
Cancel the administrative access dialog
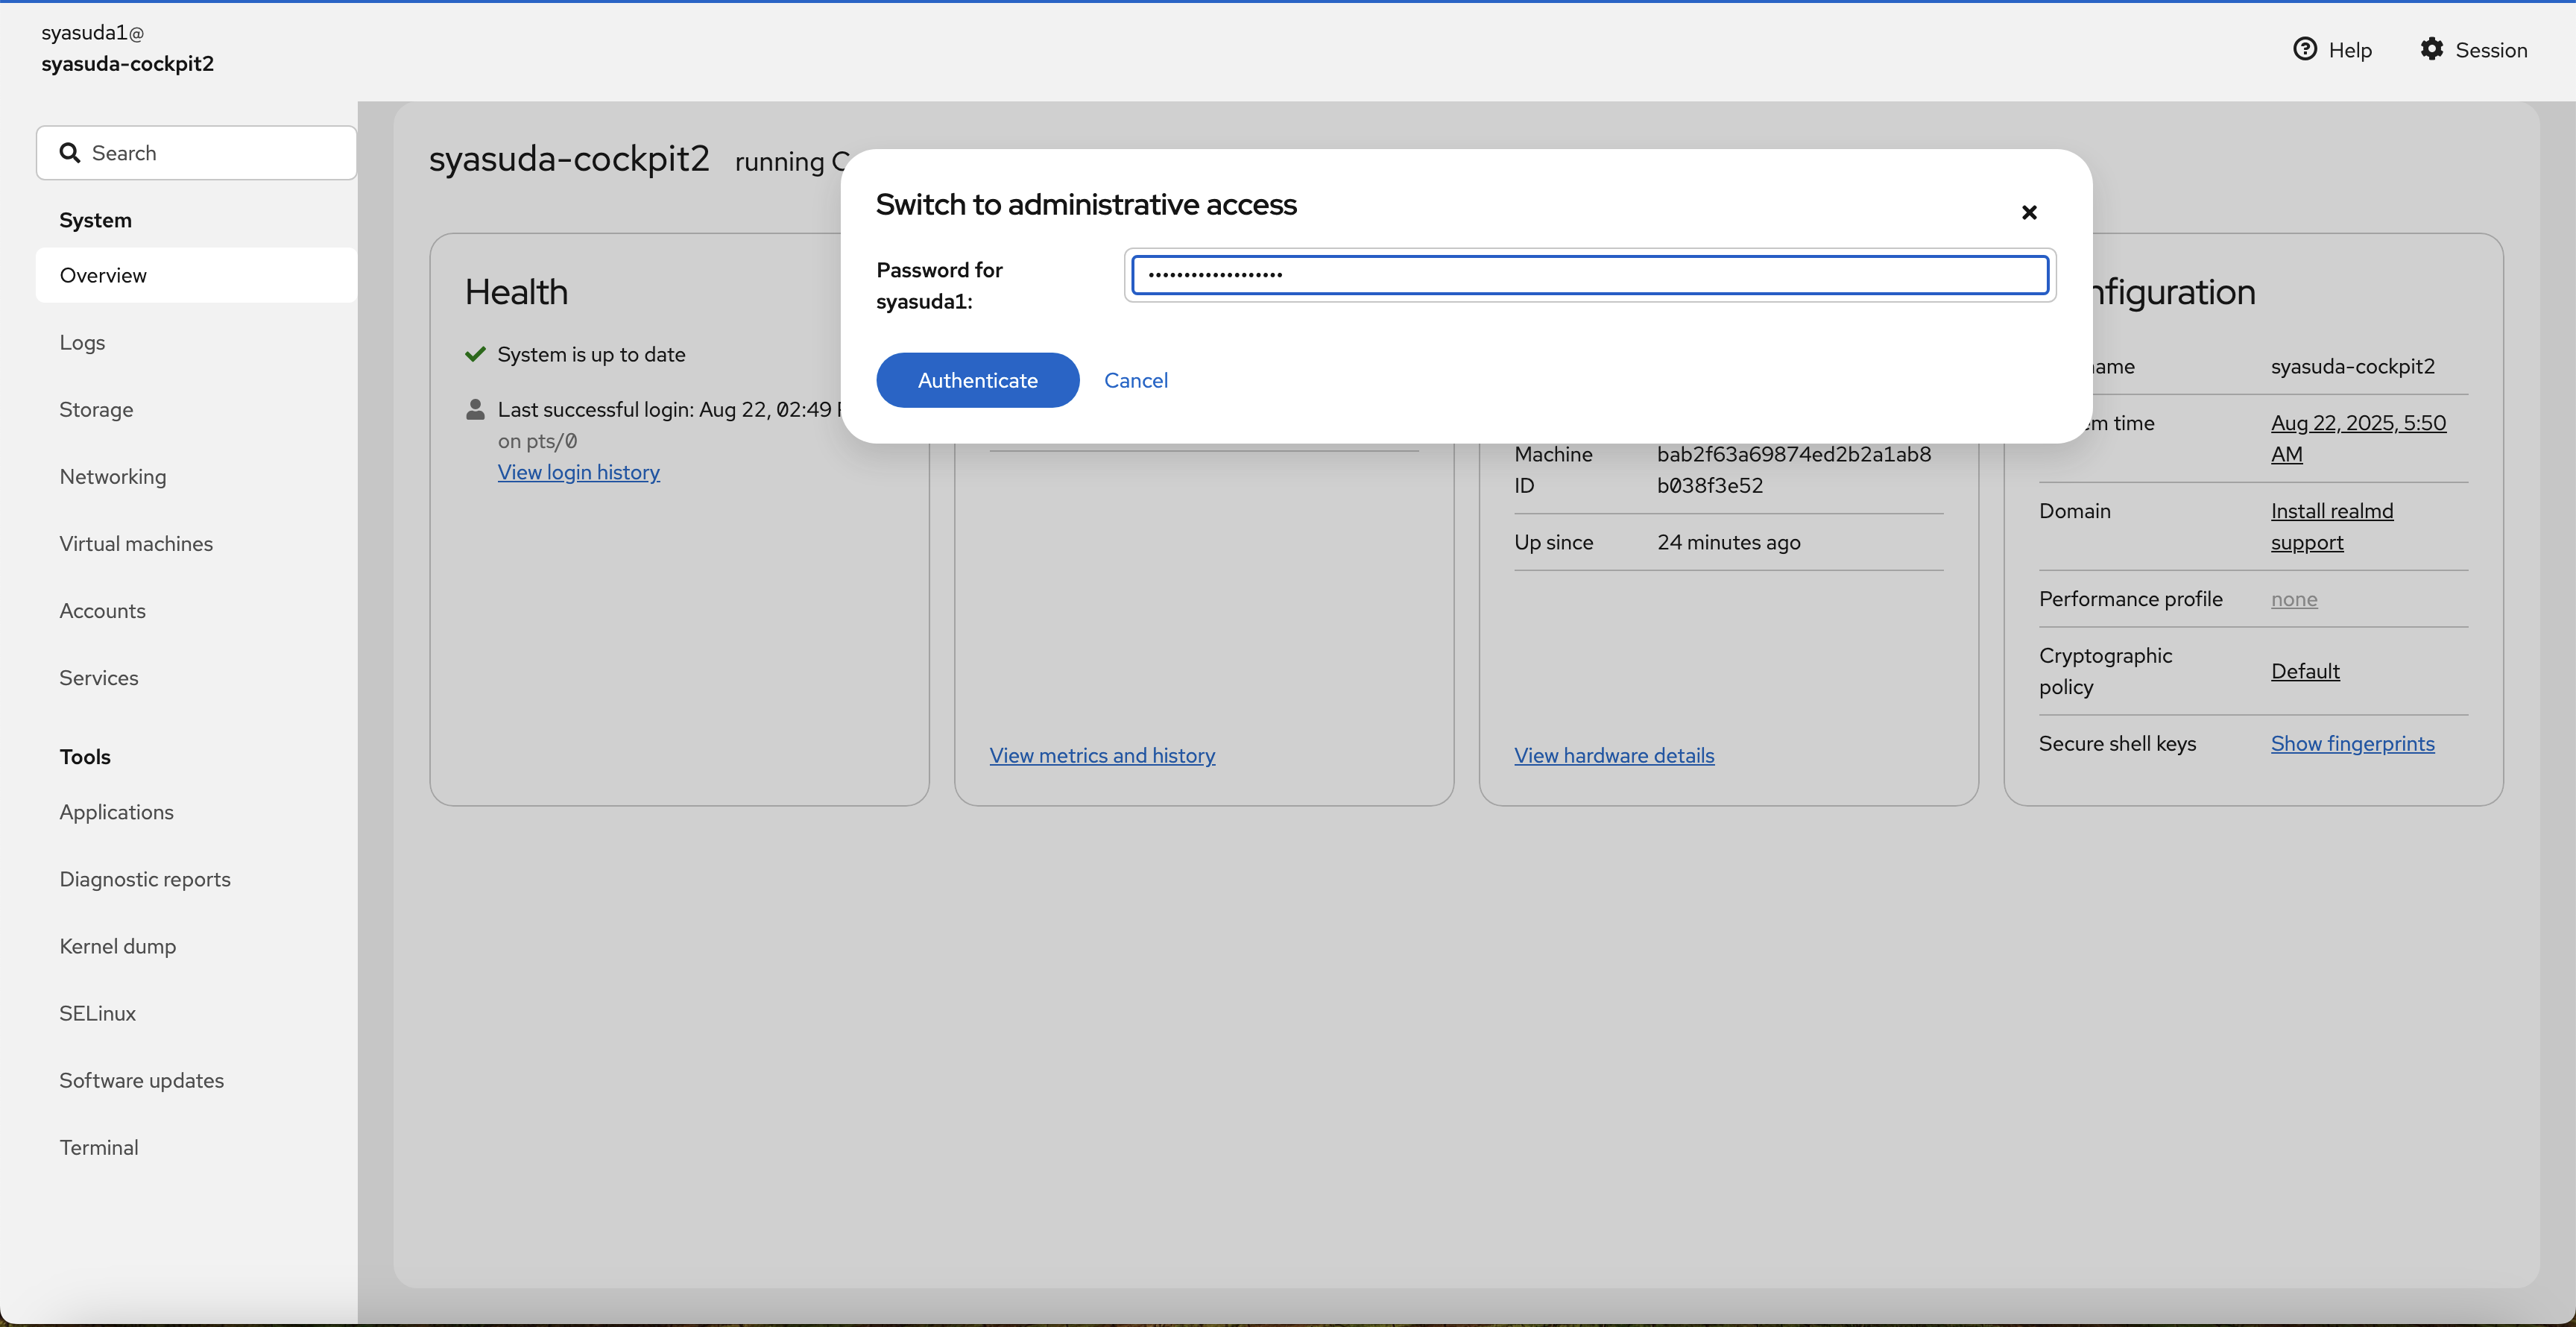click(1135, 380)
